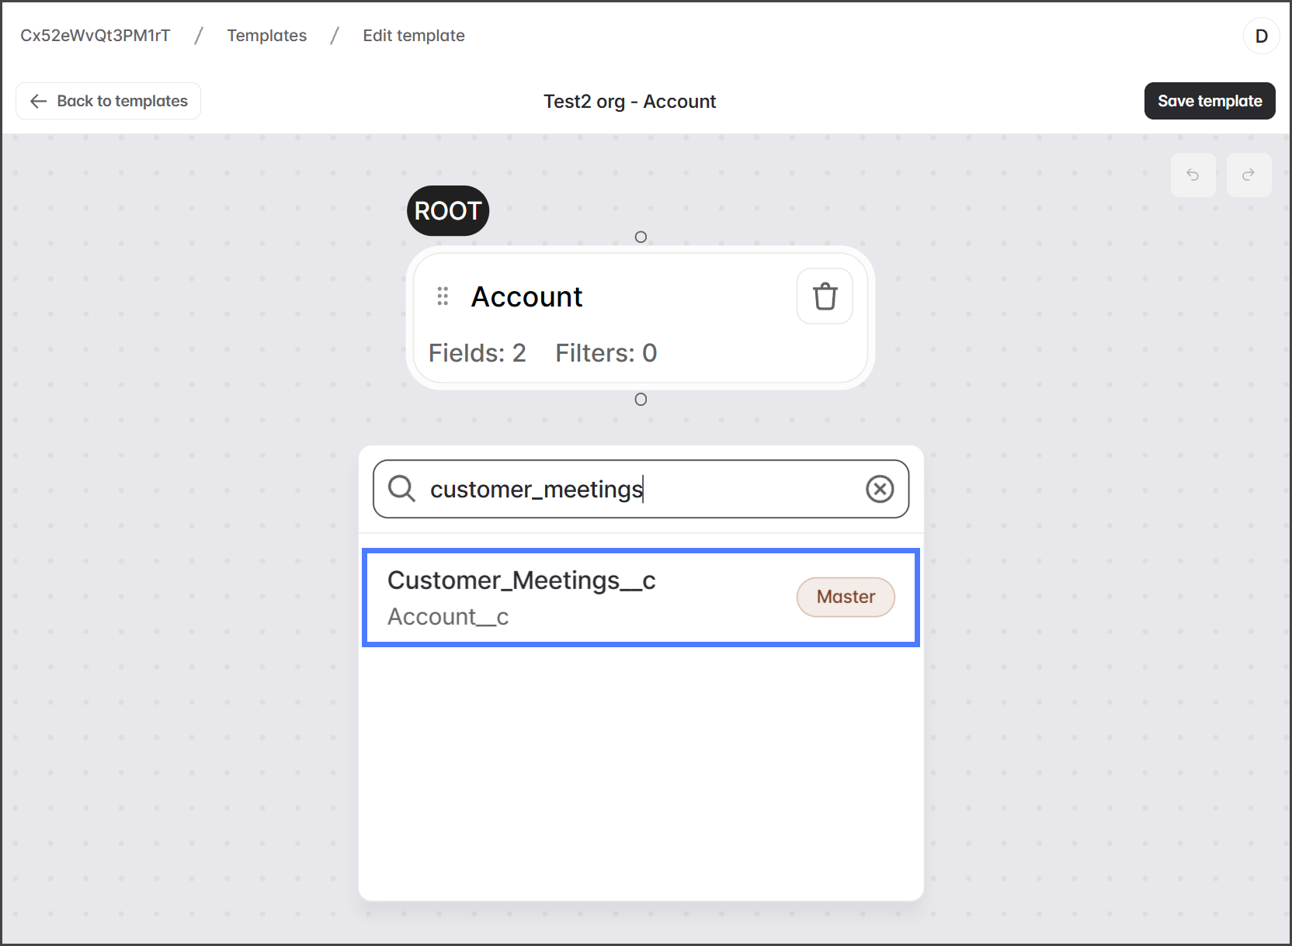This screenshot has height=946, width=1292.
Task: Grab the Account node drag handle
Action: [443, 296]
